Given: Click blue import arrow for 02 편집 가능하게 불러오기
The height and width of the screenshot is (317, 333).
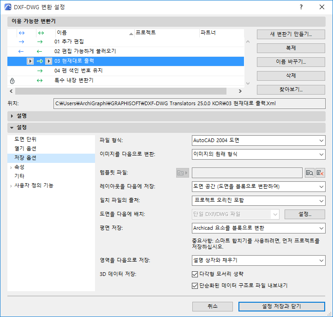Looking at the screenshot, I should 21,51.
